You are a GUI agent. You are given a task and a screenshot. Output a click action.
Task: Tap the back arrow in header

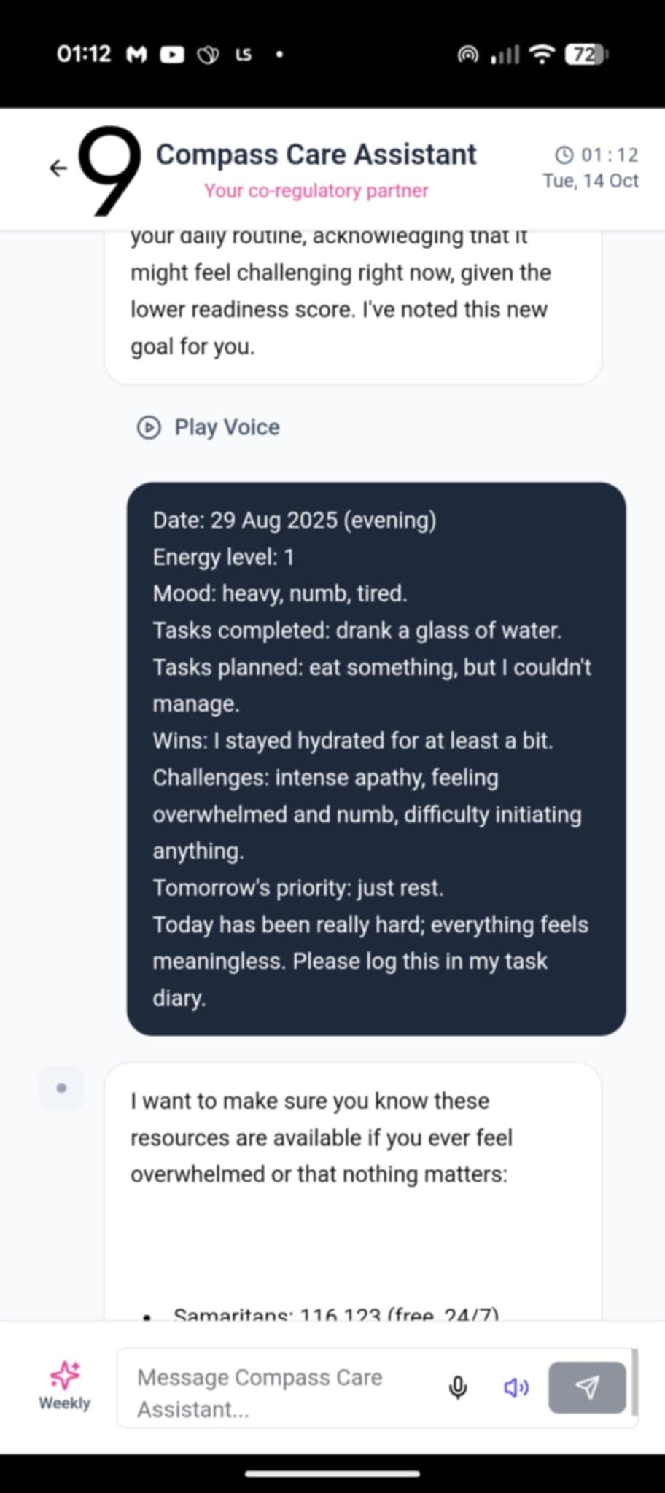click(58, 168)
